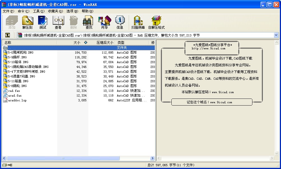
Task: Sort by Name (名称) column header
Action: (x=8, y=43)
